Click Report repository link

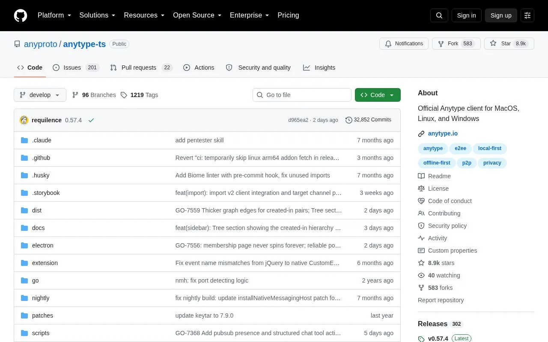(x=441, y=300)
